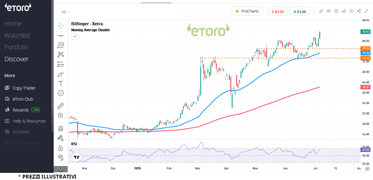The image size is (373, 180).
Task: Collapse the indicator legend chevron
Action: pyautogui.click(x=75, y=37)
